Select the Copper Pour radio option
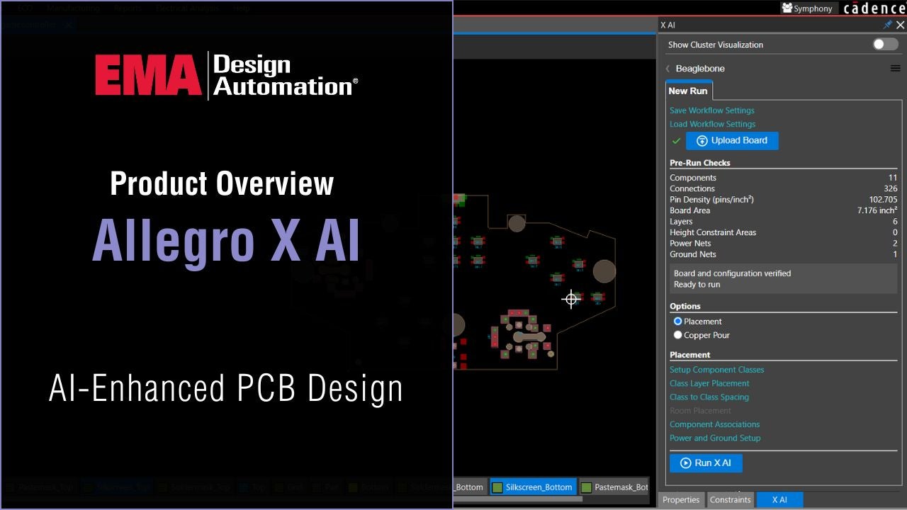The height and width of the screenshot is (510, 907). pyautogui.click(x=677, y=335)
